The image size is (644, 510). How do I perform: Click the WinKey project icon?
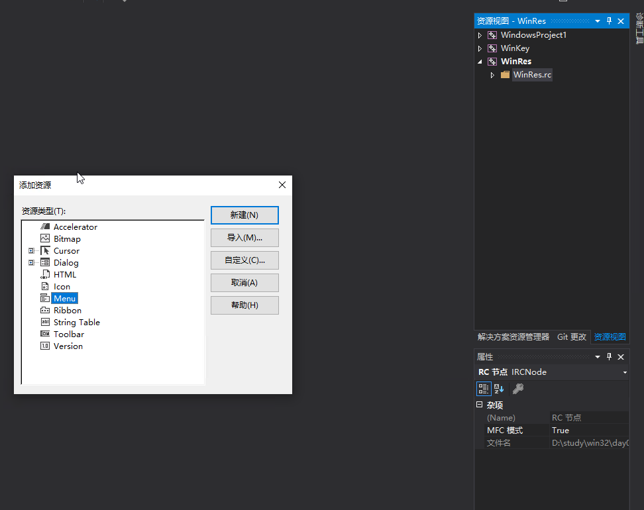coord(492,48)
